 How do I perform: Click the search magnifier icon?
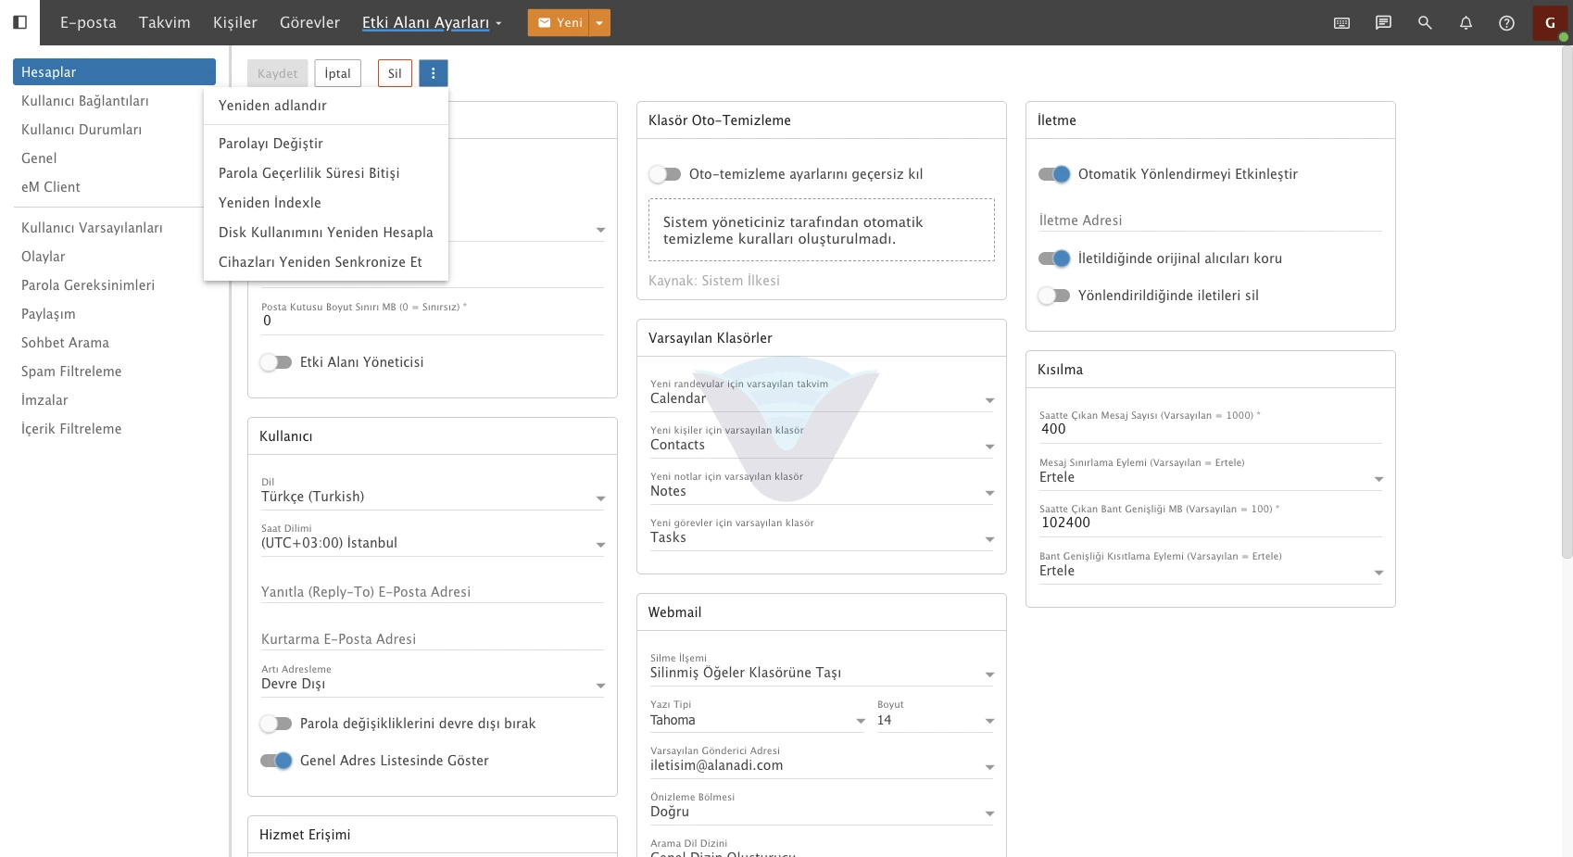pyautogui.click(x=1425, y=23)
